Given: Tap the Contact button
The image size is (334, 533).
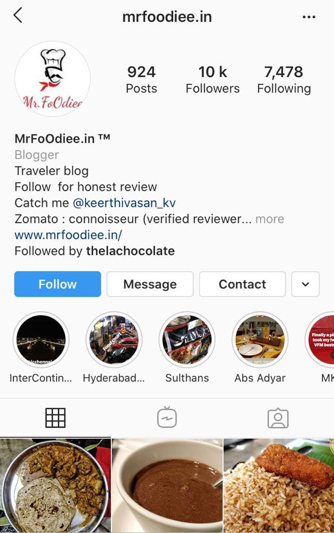Looking at the screenshot, I should coord(242,284).
